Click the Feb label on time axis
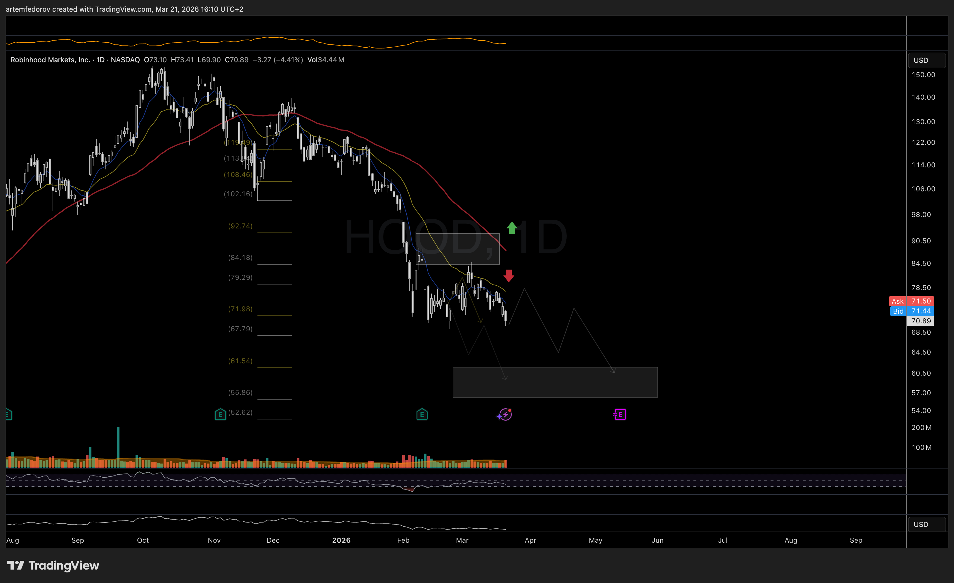The width and height of the screenshot is (954, 583). 403,540
